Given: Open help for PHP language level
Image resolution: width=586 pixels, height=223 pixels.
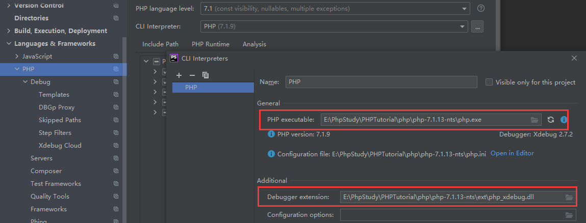Looking at the screenshot, I should click(481, 9).
